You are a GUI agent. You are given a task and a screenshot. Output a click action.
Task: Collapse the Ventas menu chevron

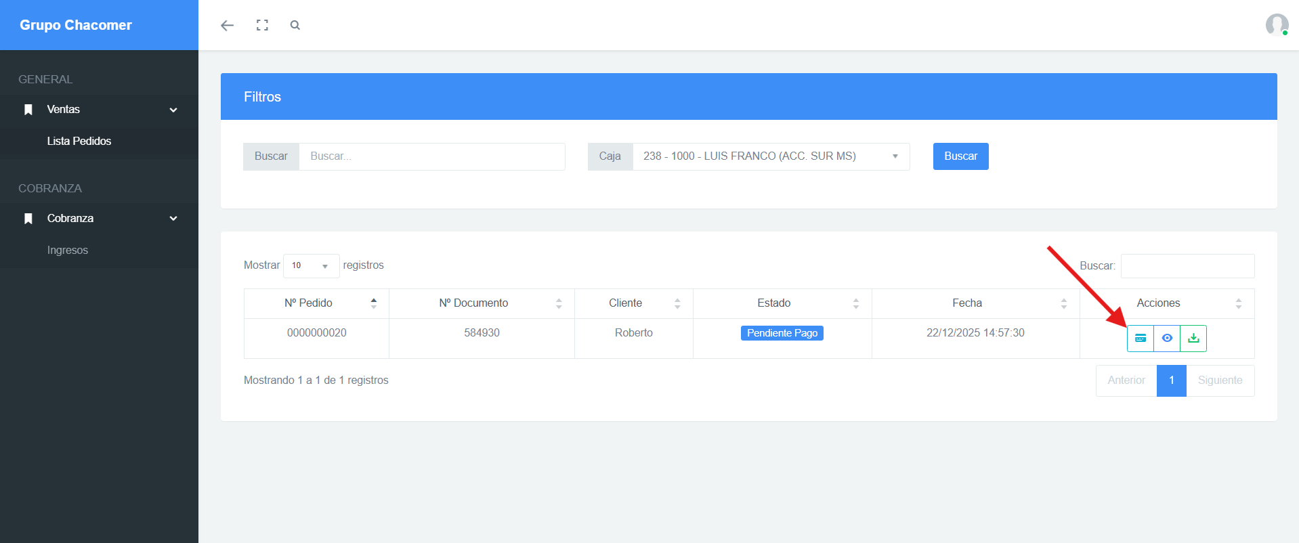tap(173, 110)
